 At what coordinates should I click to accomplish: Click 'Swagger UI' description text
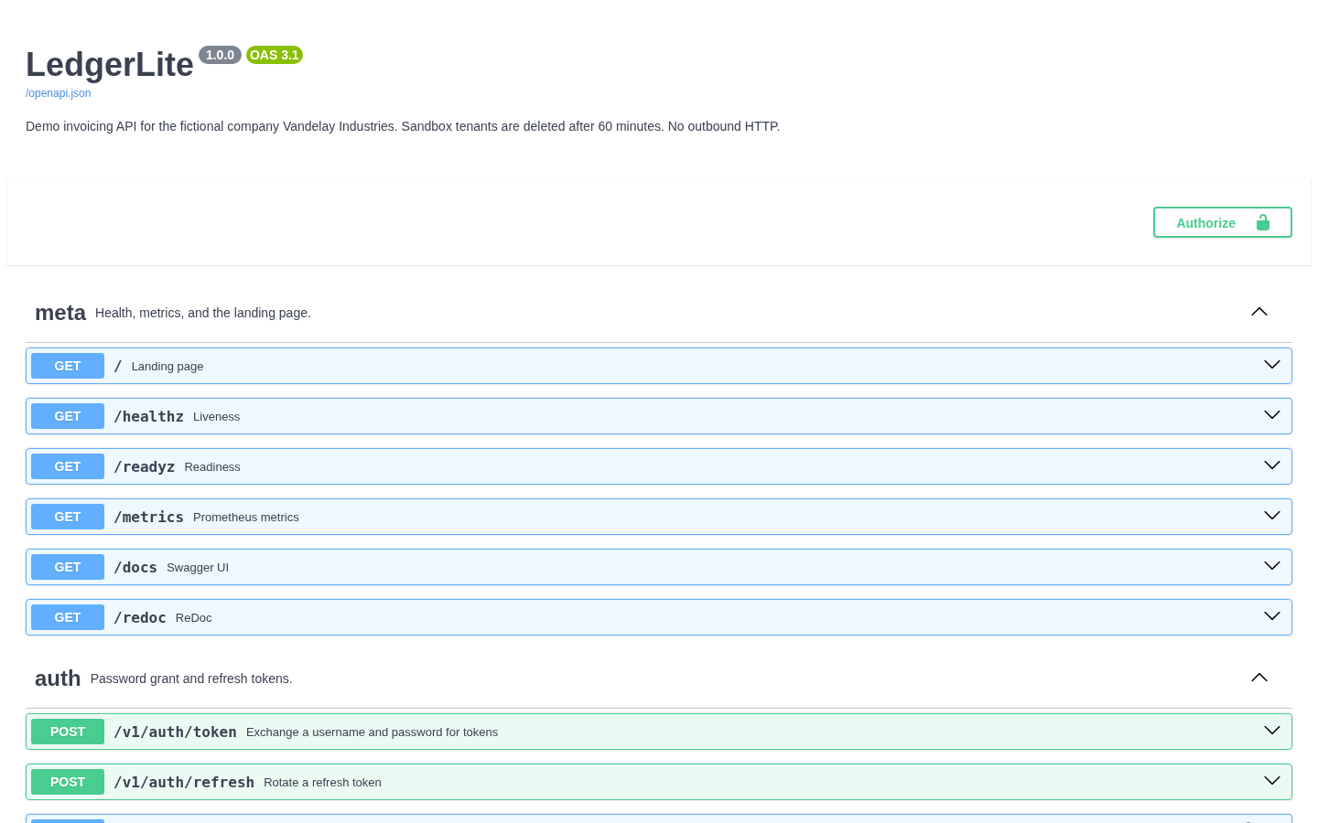pyautogui.click(x=198, y=568)
